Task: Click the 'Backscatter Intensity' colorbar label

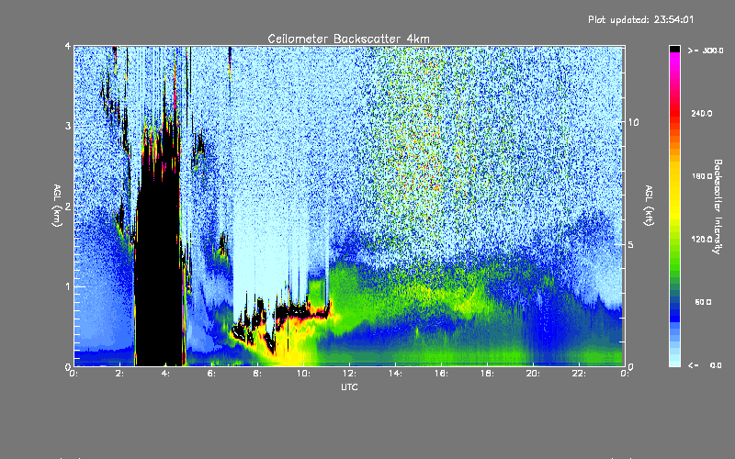Action: pos(718,207)
